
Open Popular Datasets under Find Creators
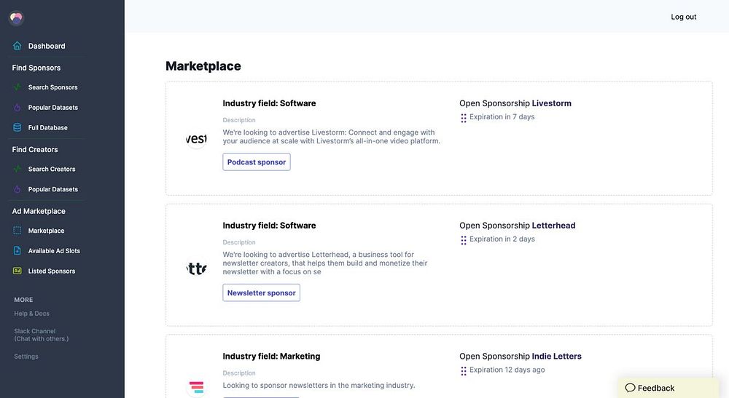click(53, 189)
